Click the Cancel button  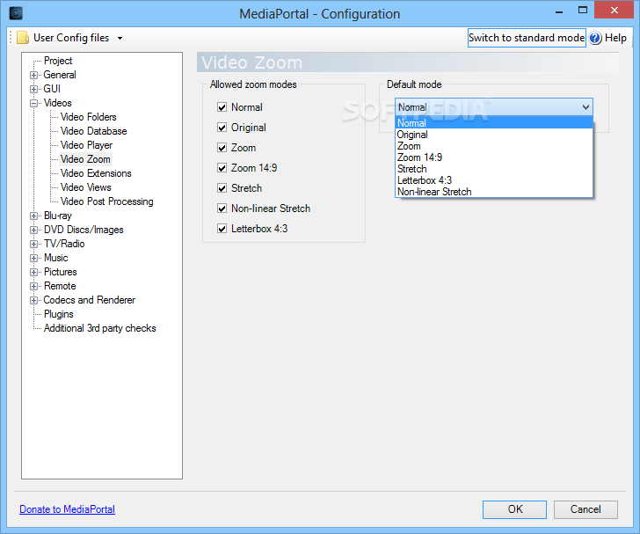point(585,509)
